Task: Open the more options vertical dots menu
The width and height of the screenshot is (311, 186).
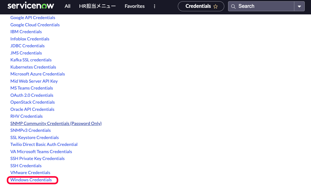Action: pos(155,6)
